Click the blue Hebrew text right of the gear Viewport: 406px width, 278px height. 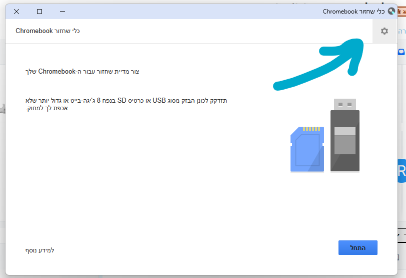click(401, 31)
